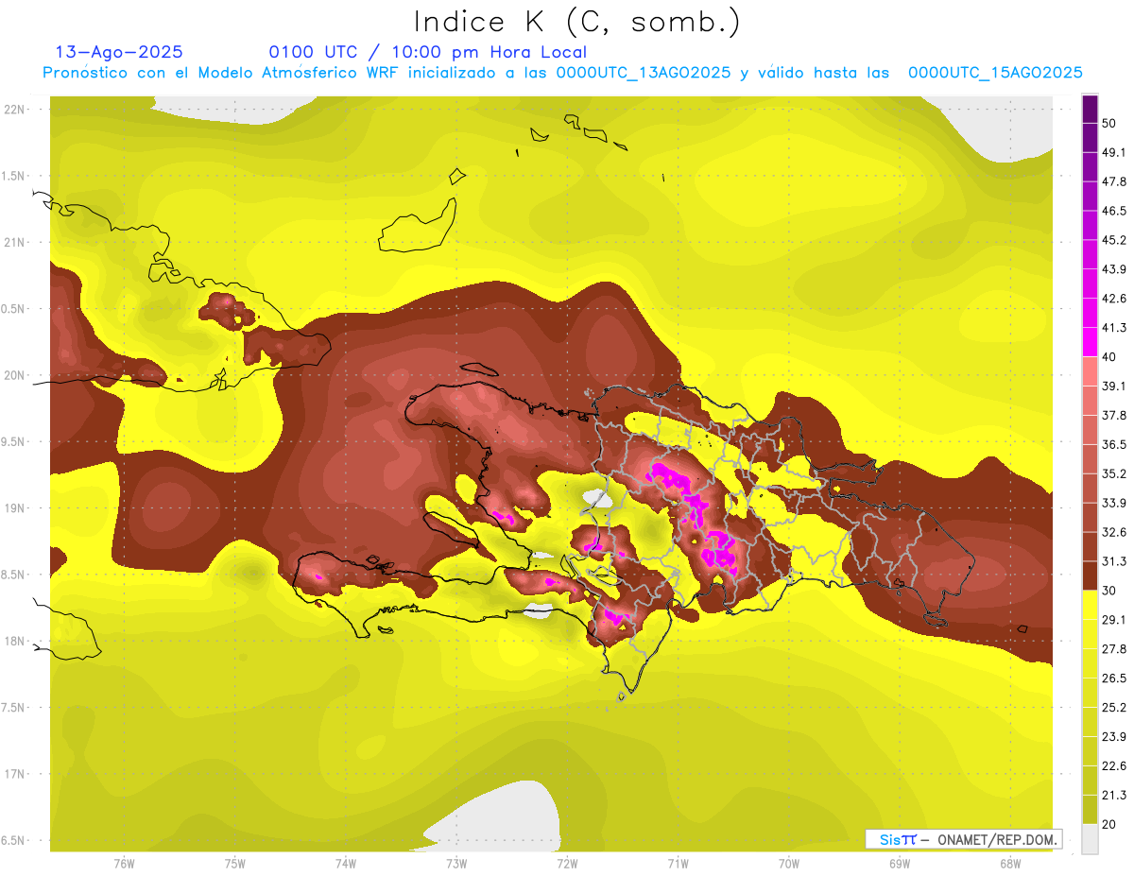Click the legend value '32.6'
1134x876 pixels.
point(1114,532)
